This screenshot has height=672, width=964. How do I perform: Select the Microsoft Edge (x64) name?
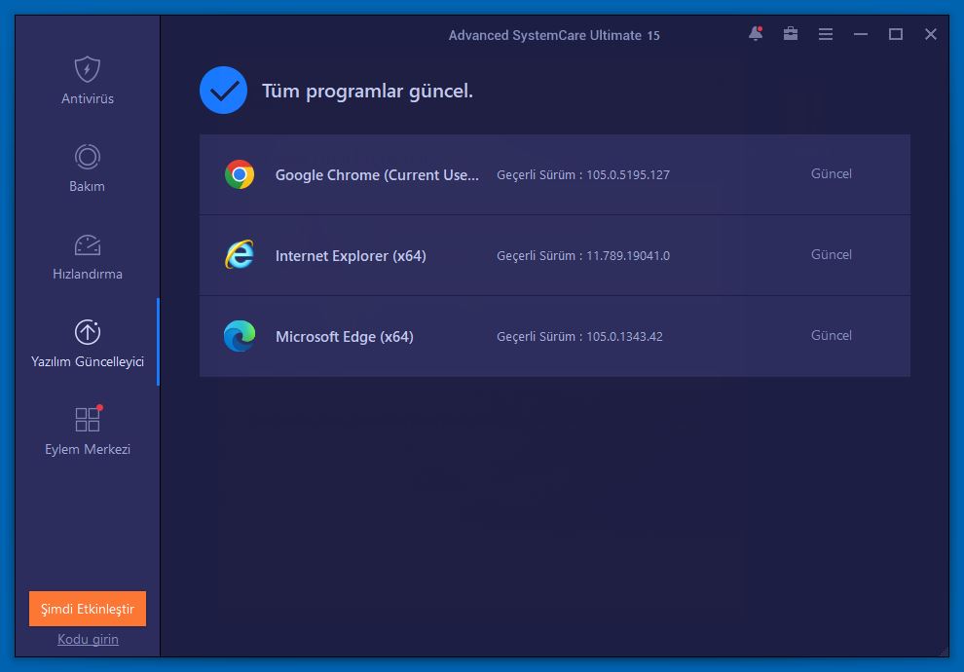pyautogui.click(x=345, y=337)
